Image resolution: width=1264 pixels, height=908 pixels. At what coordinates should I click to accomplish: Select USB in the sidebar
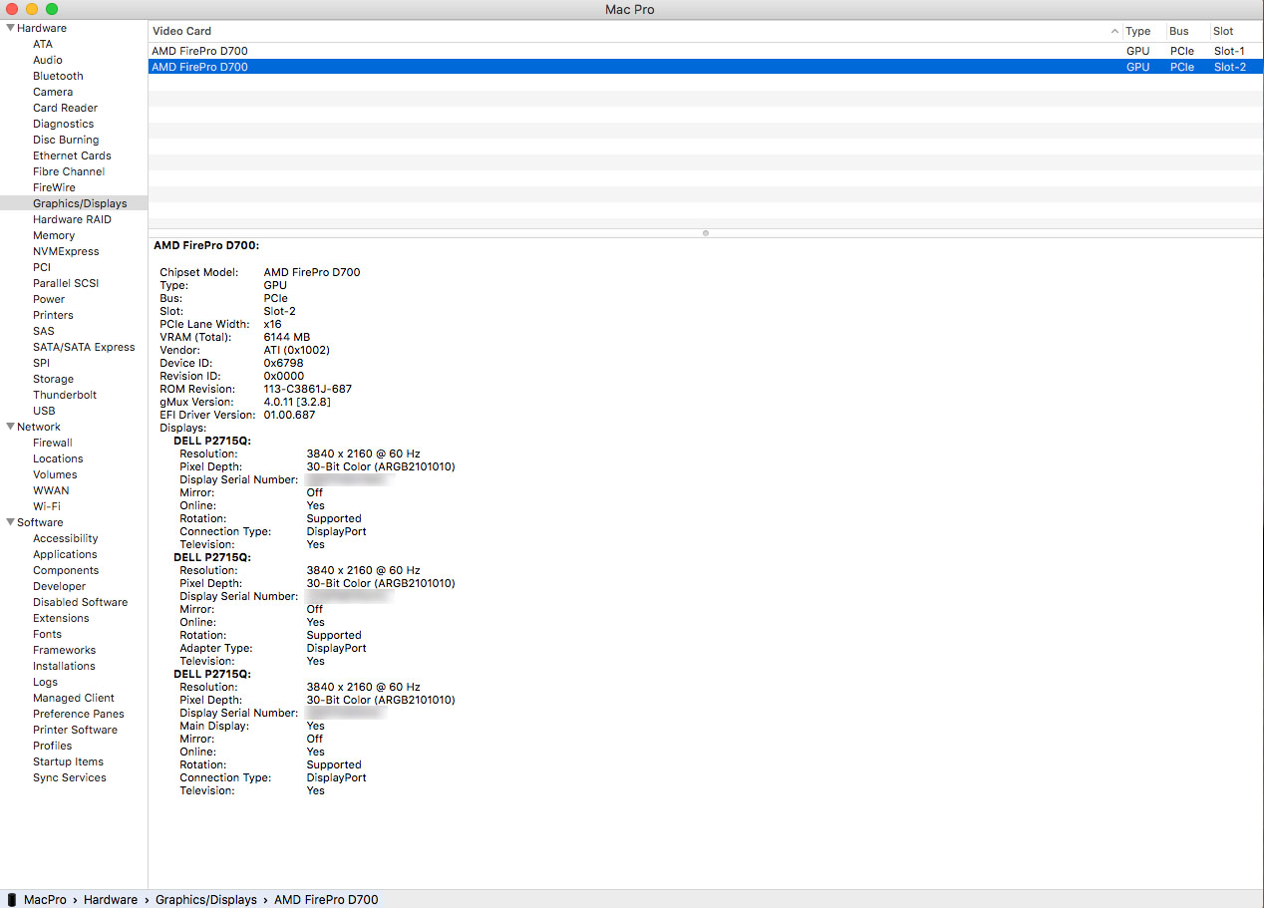(44, 411)
